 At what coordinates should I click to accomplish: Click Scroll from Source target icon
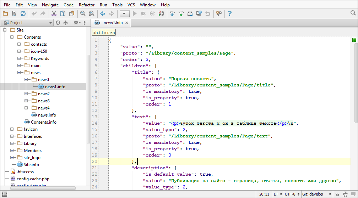pos(58,23)
